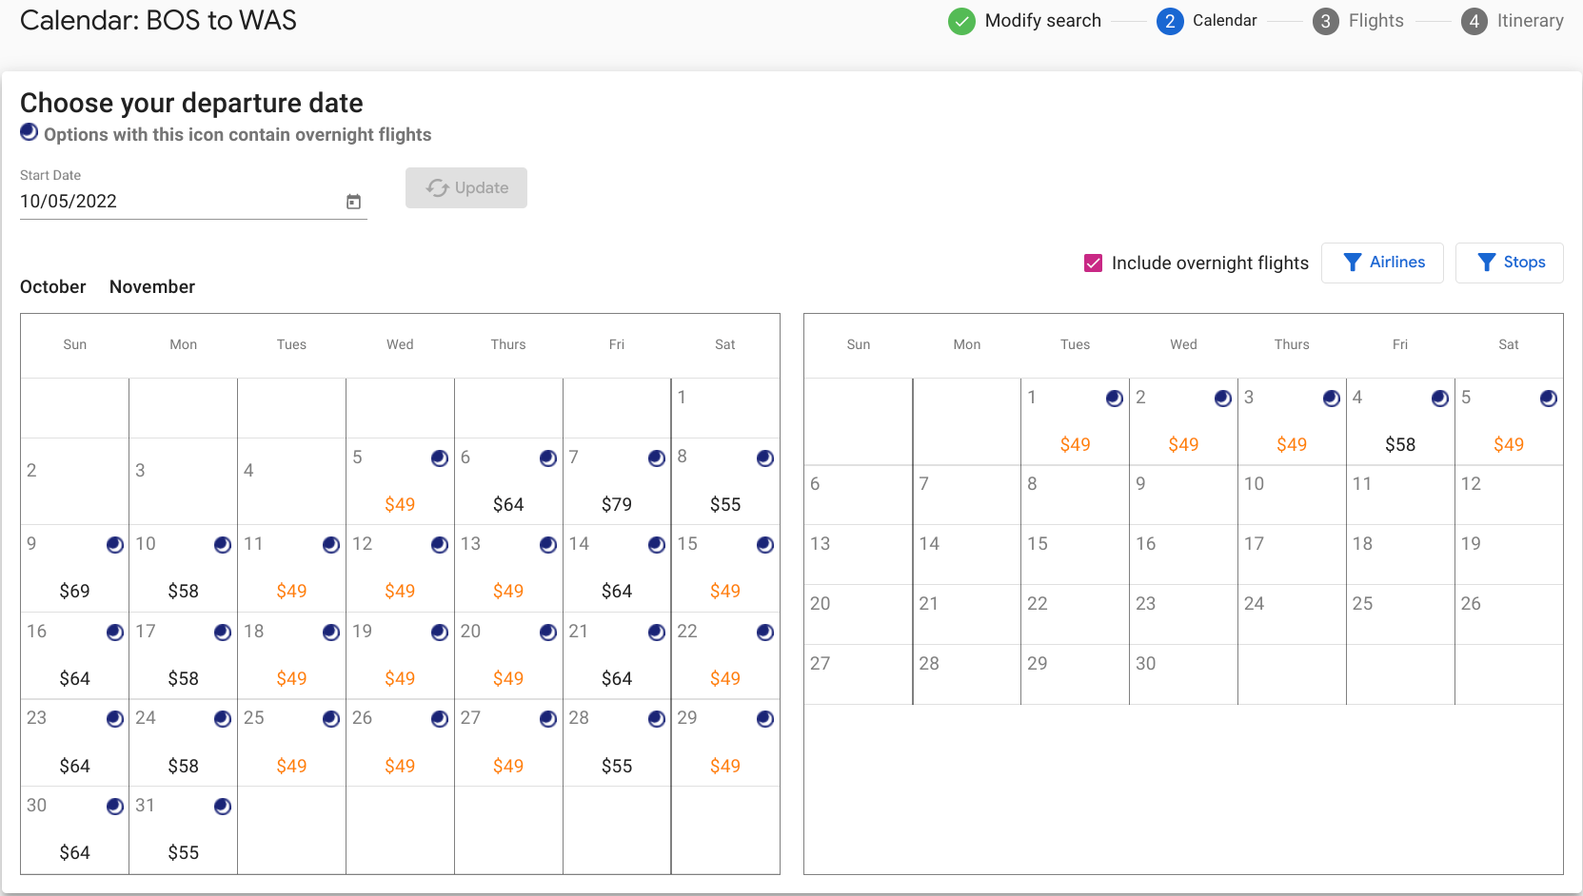Image resolution: width=1583 pixels, height=896 pixels.
Task: Select the $55 fare on October 28
Action: pos(617,766)
